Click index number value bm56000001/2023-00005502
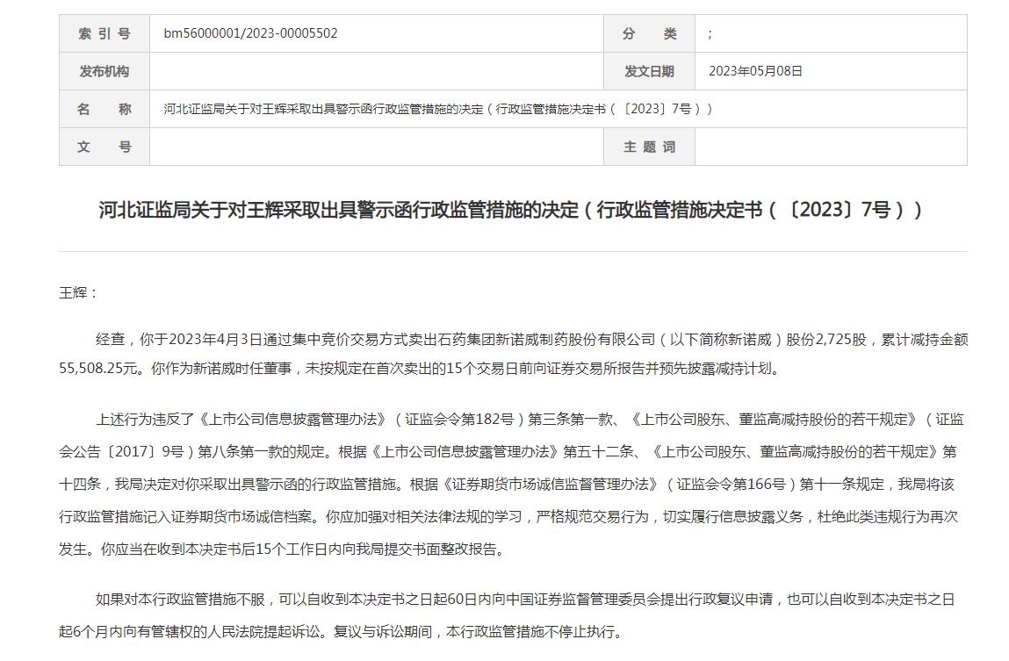Image resolution: width=1009 pixels, height=661 pixels. click(250, 33)
